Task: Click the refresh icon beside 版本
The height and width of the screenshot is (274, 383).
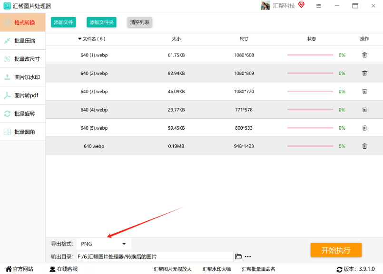Action: (x=339, y=269)
